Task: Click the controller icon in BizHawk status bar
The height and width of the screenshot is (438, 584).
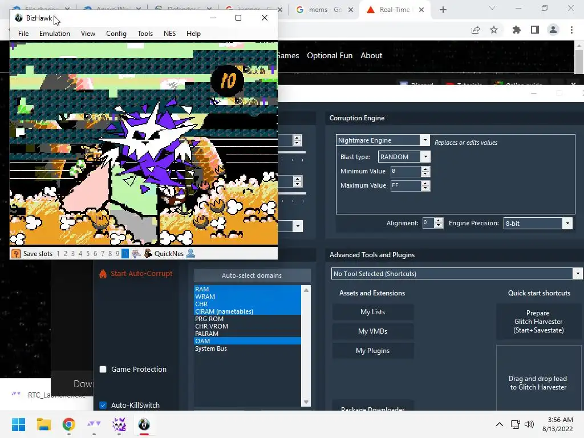Action: 136,254
